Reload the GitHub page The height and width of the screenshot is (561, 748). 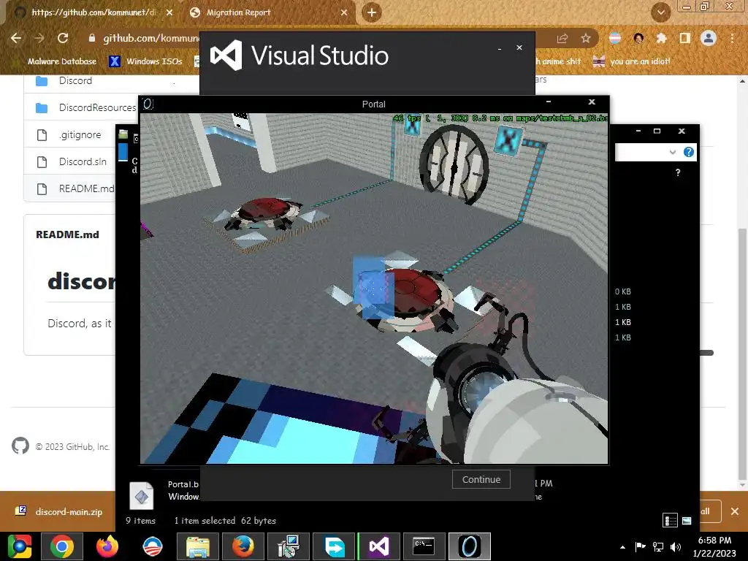pos(63,38)
